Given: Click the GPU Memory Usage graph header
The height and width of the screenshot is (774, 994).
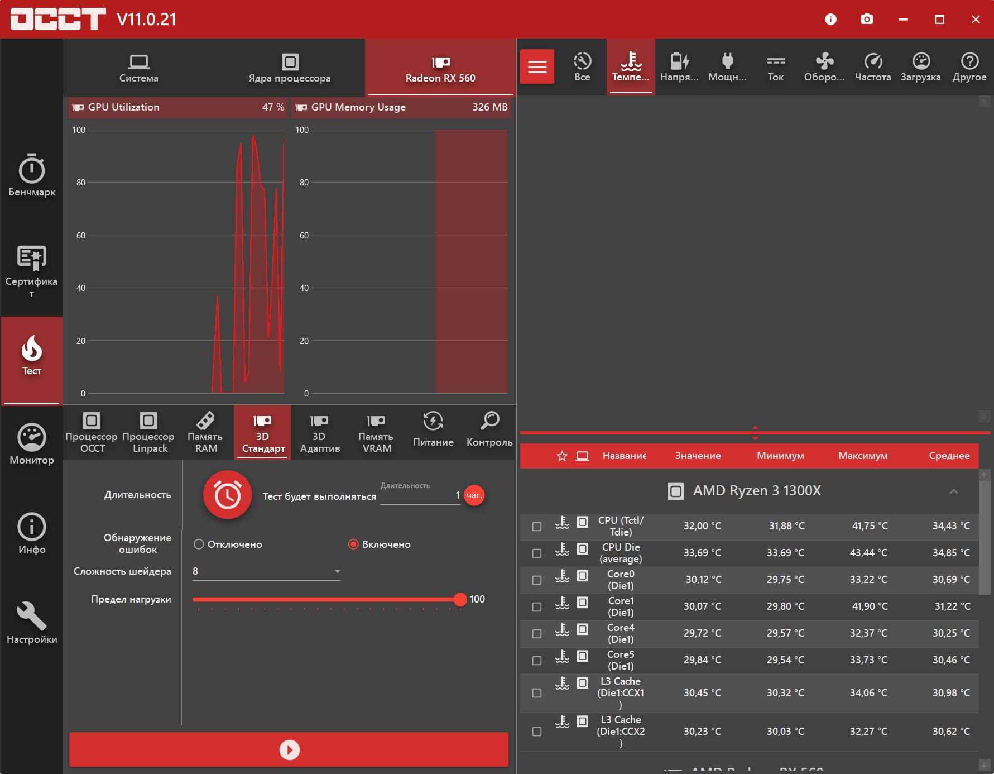Looking at the screenshot, I should [401, 107].
